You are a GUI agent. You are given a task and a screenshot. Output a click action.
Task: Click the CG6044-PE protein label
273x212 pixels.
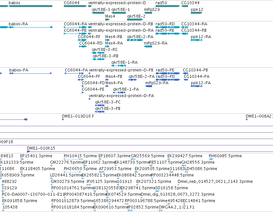(93, 89)
